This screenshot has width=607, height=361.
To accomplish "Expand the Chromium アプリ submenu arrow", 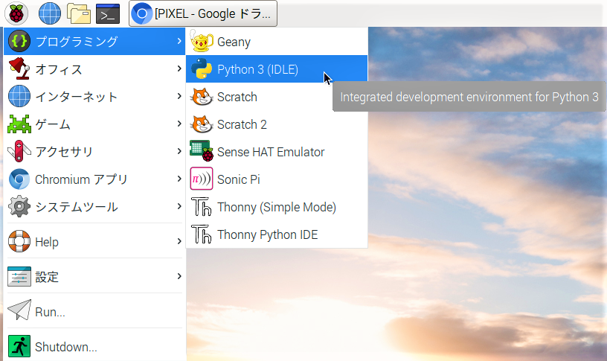I will tap(179, 179).
